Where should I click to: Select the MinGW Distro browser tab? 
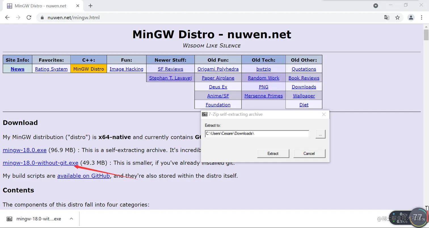[43, 6]
